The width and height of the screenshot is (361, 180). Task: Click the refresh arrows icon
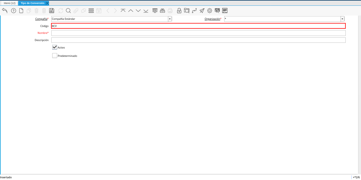[61, 11]
